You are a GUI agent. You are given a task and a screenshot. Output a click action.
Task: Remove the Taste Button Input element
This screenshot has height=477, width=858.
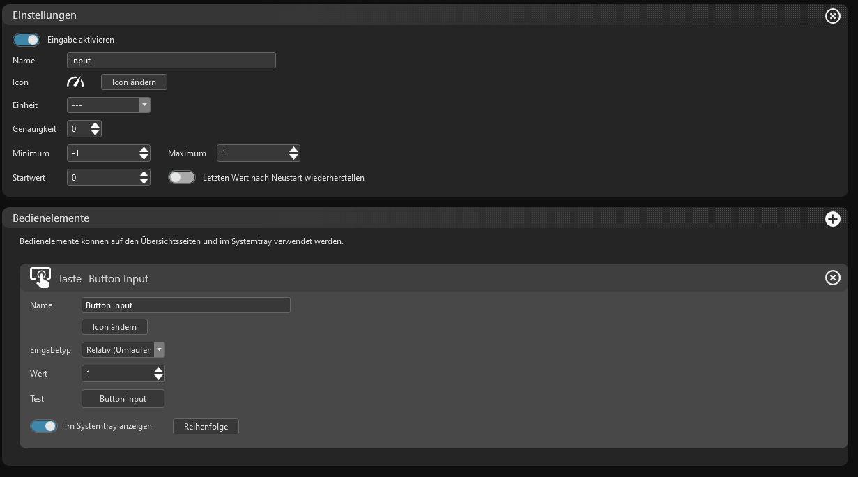832,278
